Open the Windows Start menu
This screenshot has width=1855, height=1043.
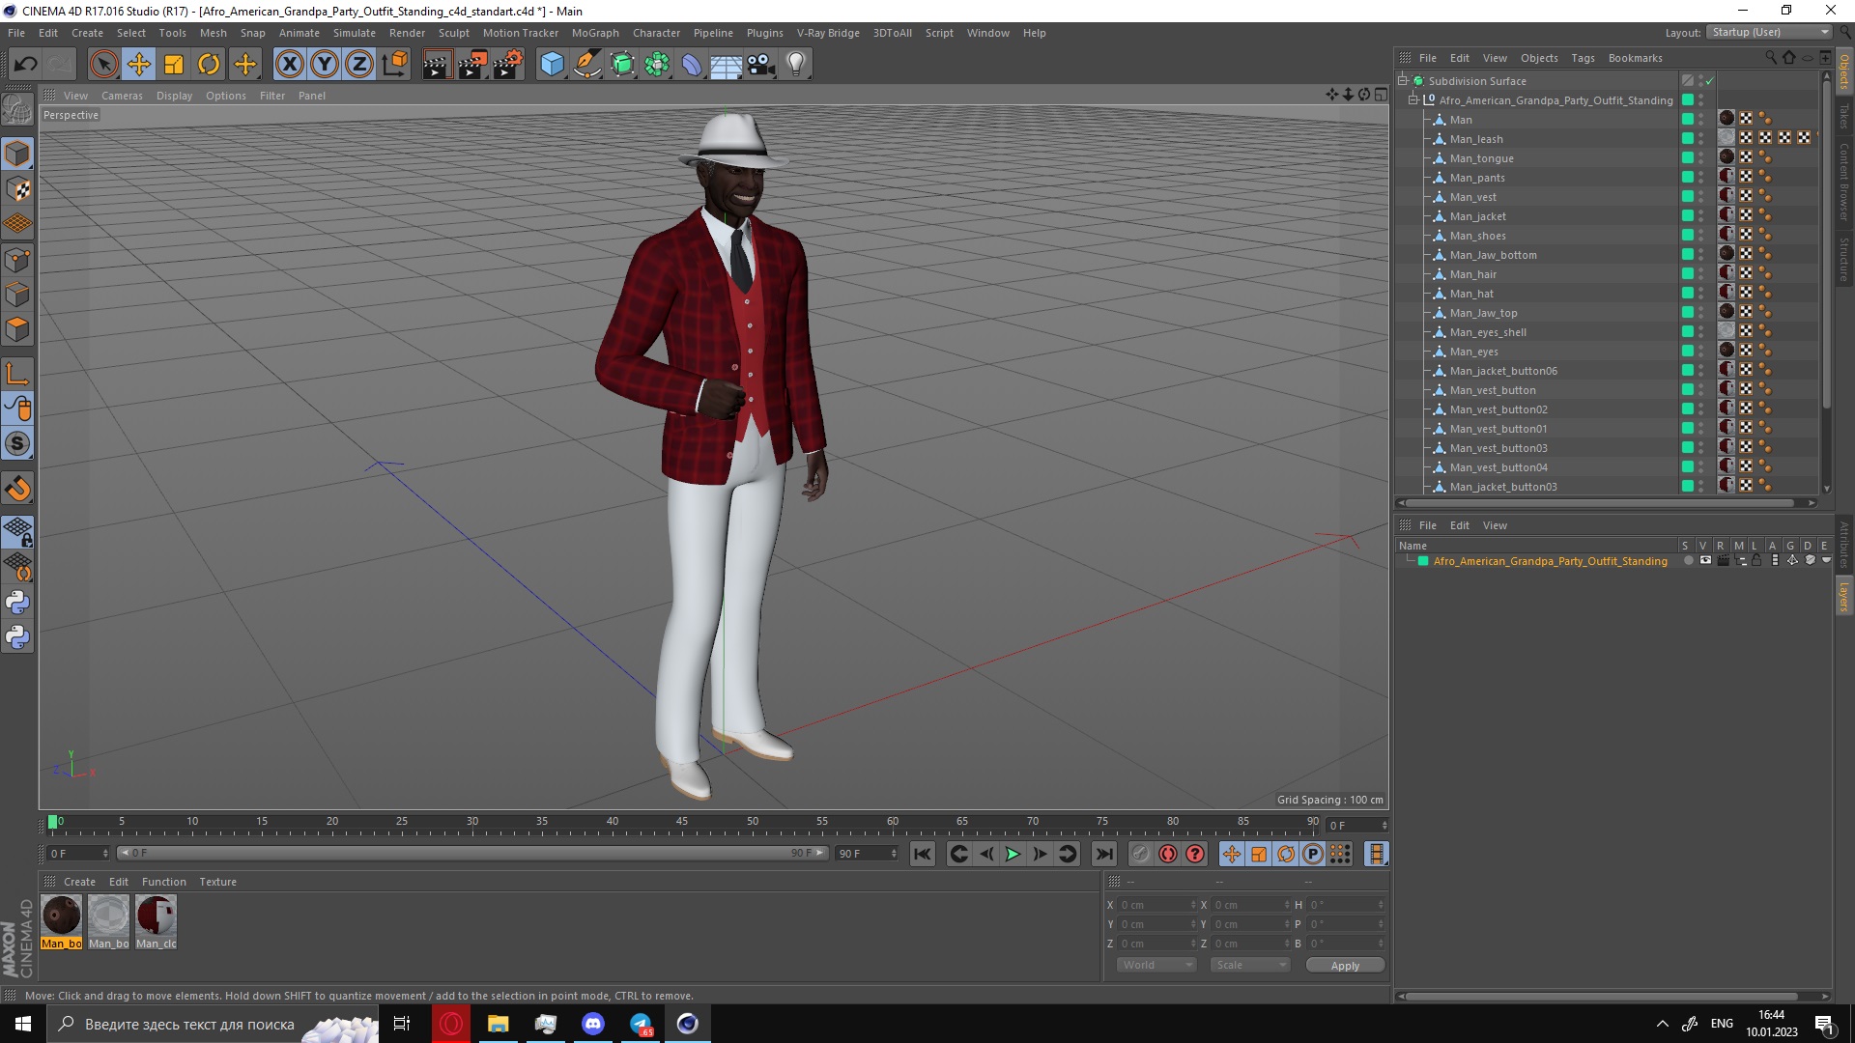coord(23,1024)
